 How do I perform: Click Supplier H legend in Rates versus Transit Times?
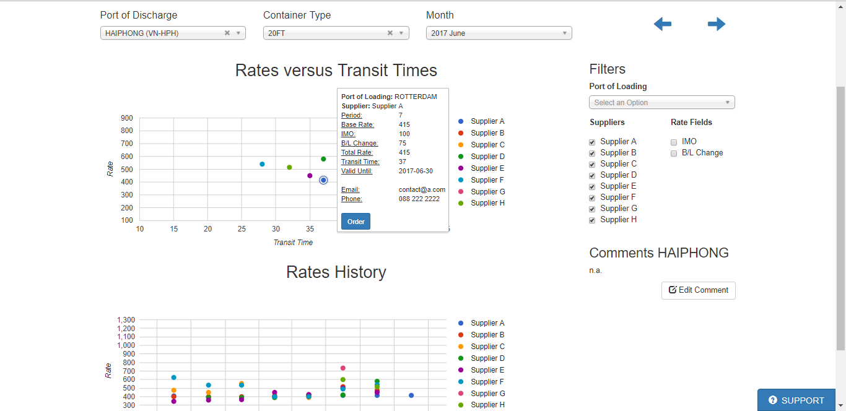tap(481, 203)
